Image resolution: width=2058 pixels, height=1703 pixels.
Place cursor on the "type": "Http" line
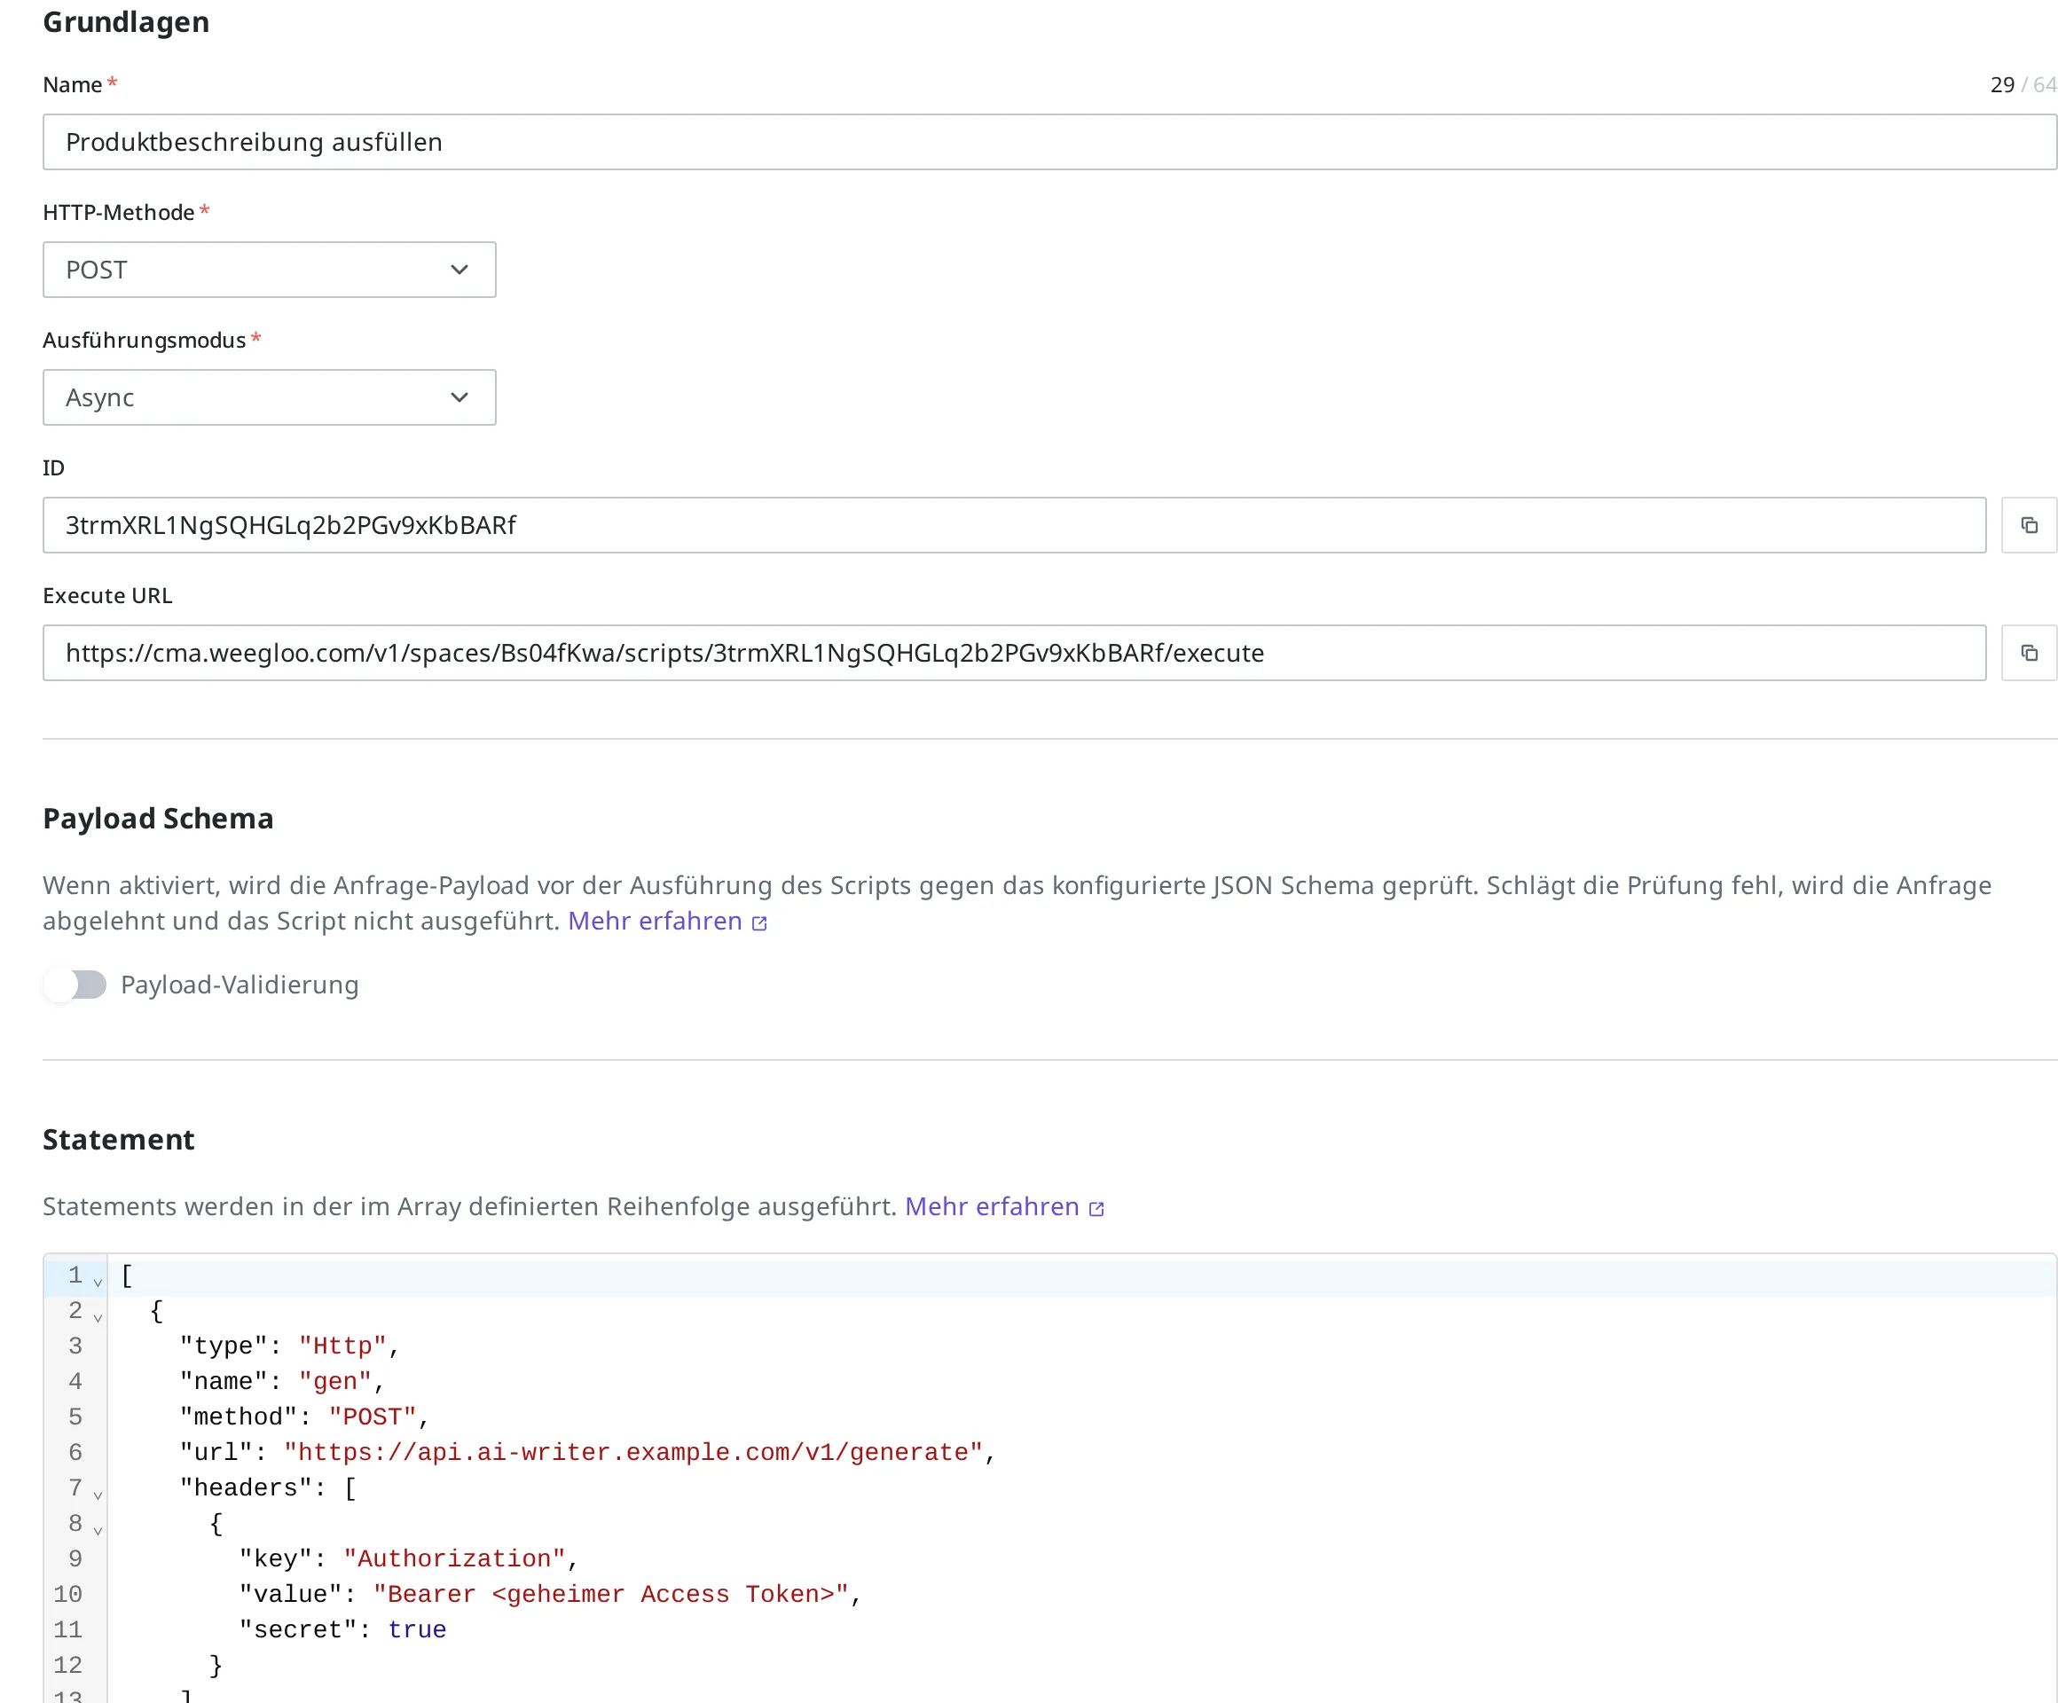pyautogui.click(x=289, y=1346)
